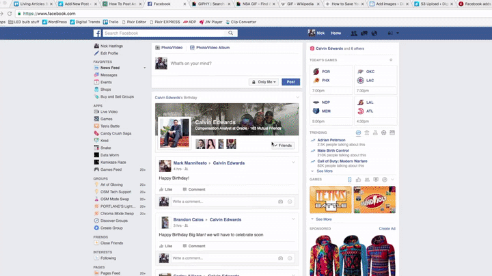The width and height of the screenshot is (492, 276).
Task: Open Close Friends list
Action: click(109, 243)
